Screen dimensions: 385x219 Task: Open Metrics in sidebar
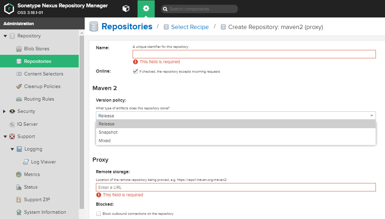tap(32, 174)
